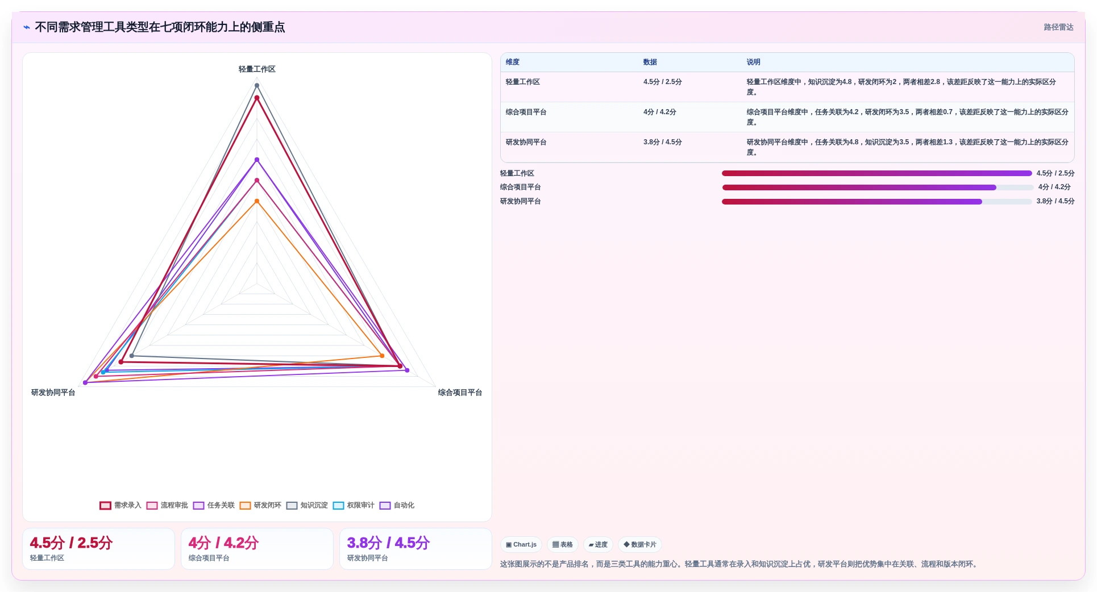Toggle the 知识沉淀 legend series
Viewport: 1097px width, 592px height.
[307, 506]
